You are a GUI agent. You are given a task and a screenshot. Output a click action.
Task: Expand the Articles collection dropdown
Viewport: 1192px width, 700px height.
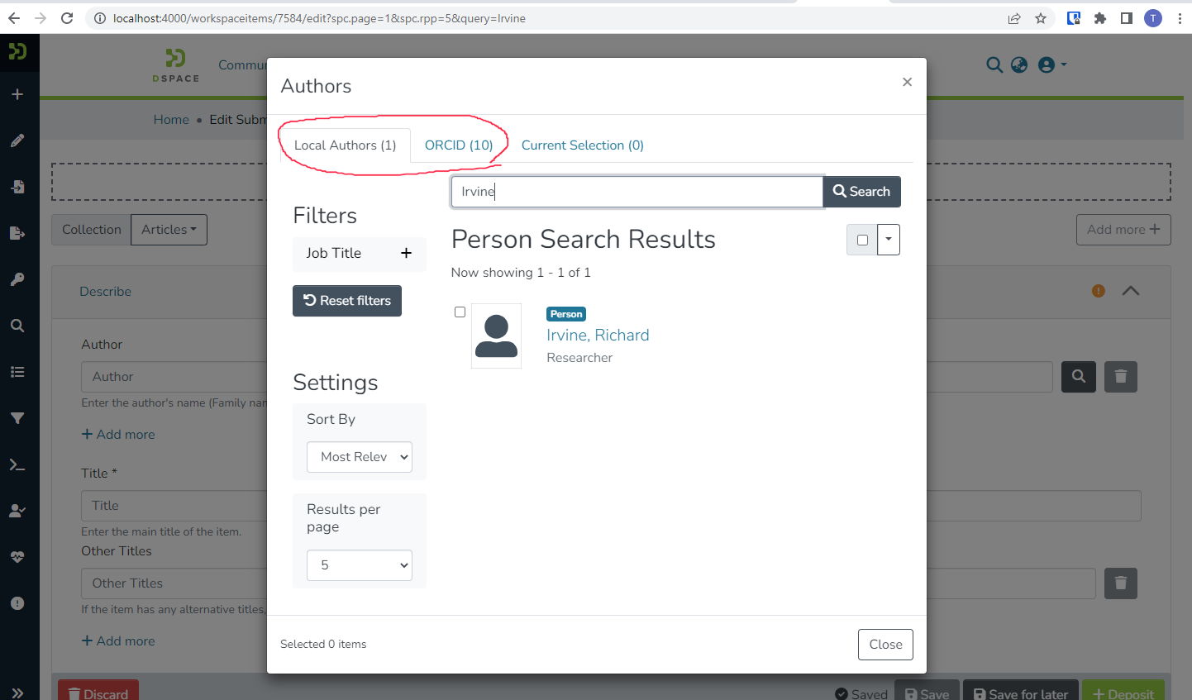point(169,229)
